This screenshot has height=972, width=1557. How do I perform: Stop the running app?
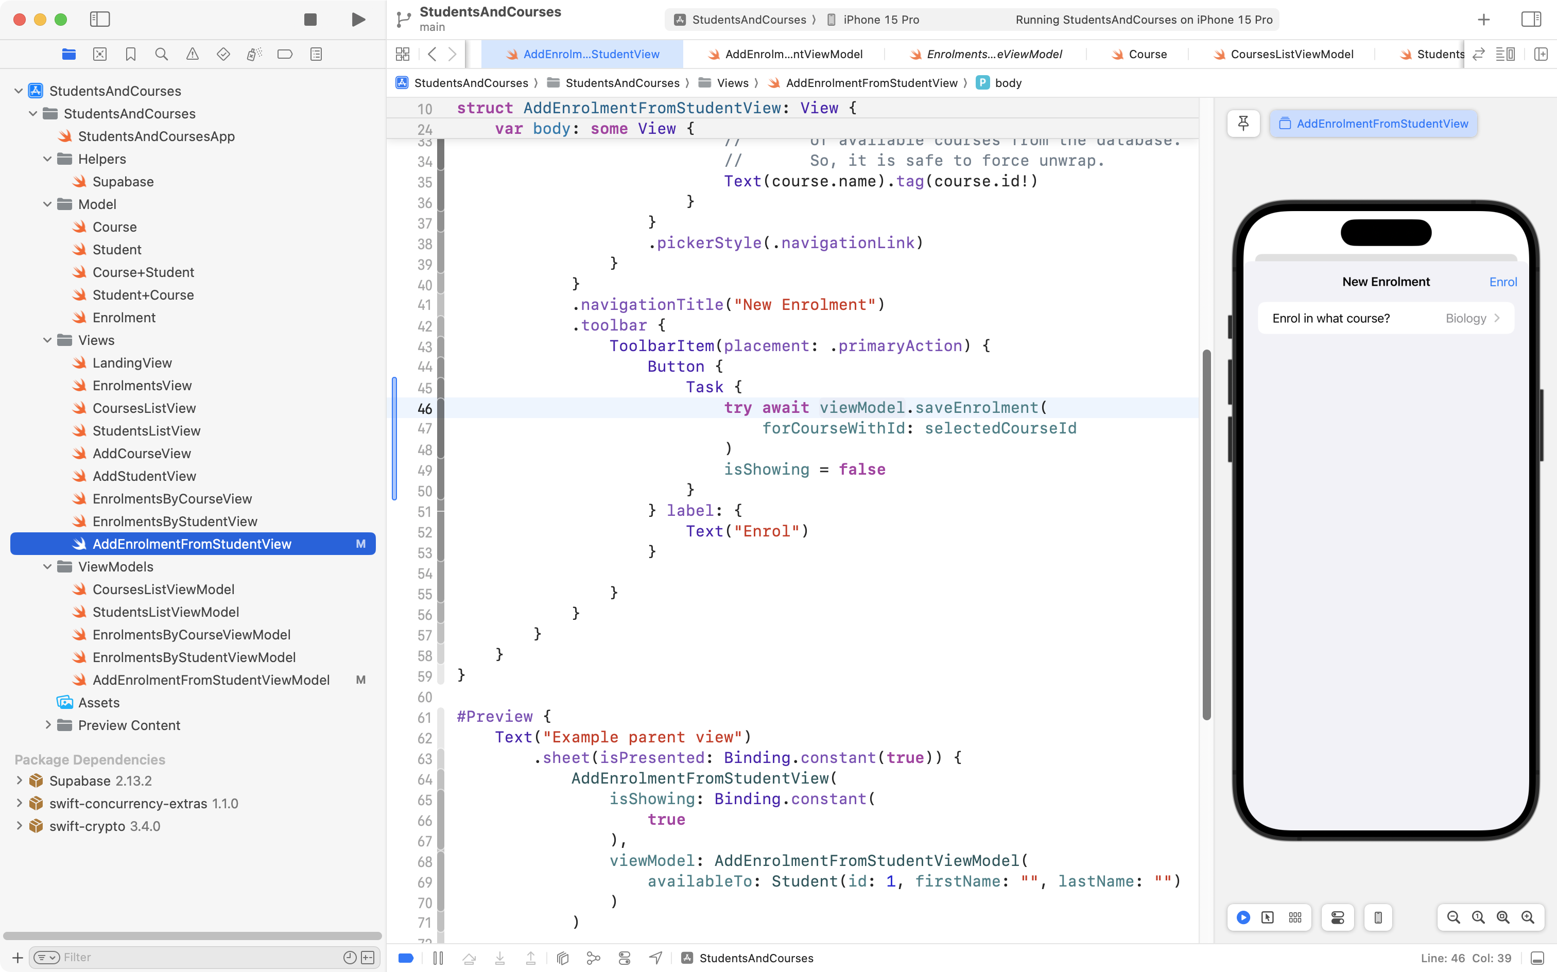(x=310, y=19)
